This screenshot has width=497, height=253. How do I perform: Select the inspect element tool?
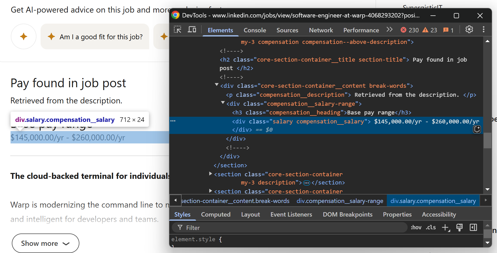click(177, 30)
